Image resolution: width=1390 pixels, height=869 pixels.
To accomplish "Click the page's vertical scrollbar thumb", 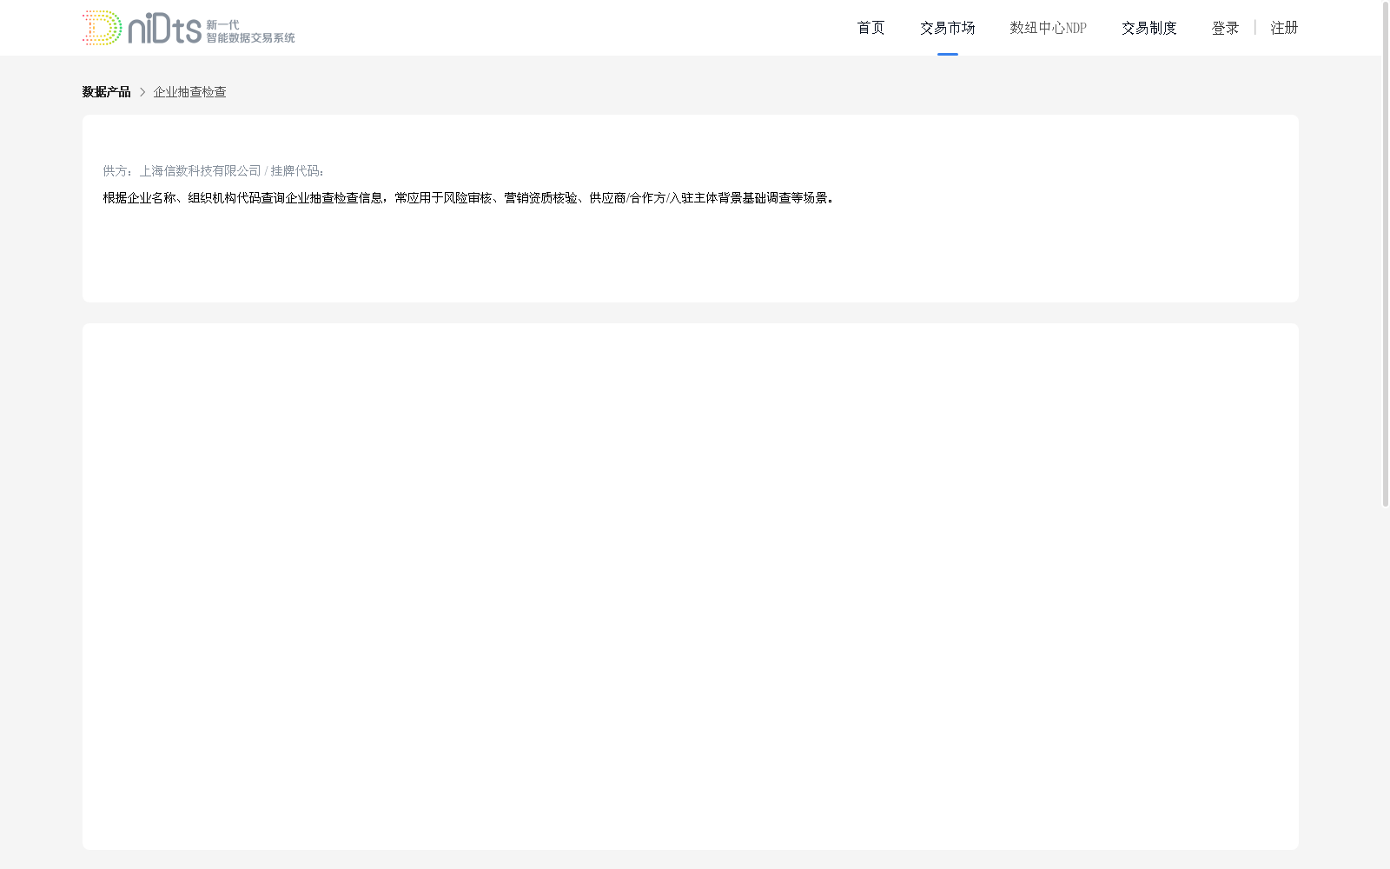I will coord(1386,254).
